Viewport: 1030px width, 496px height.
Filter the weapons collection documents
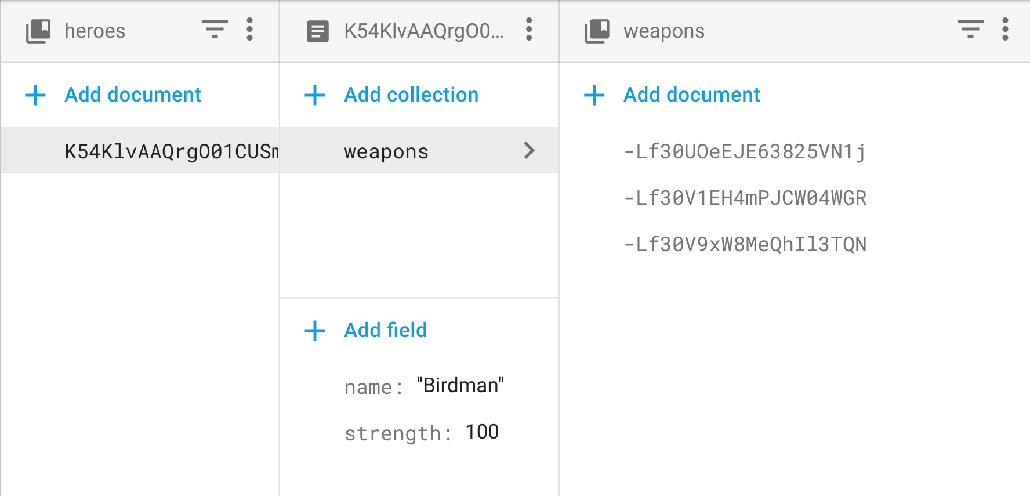click(970, 29)
